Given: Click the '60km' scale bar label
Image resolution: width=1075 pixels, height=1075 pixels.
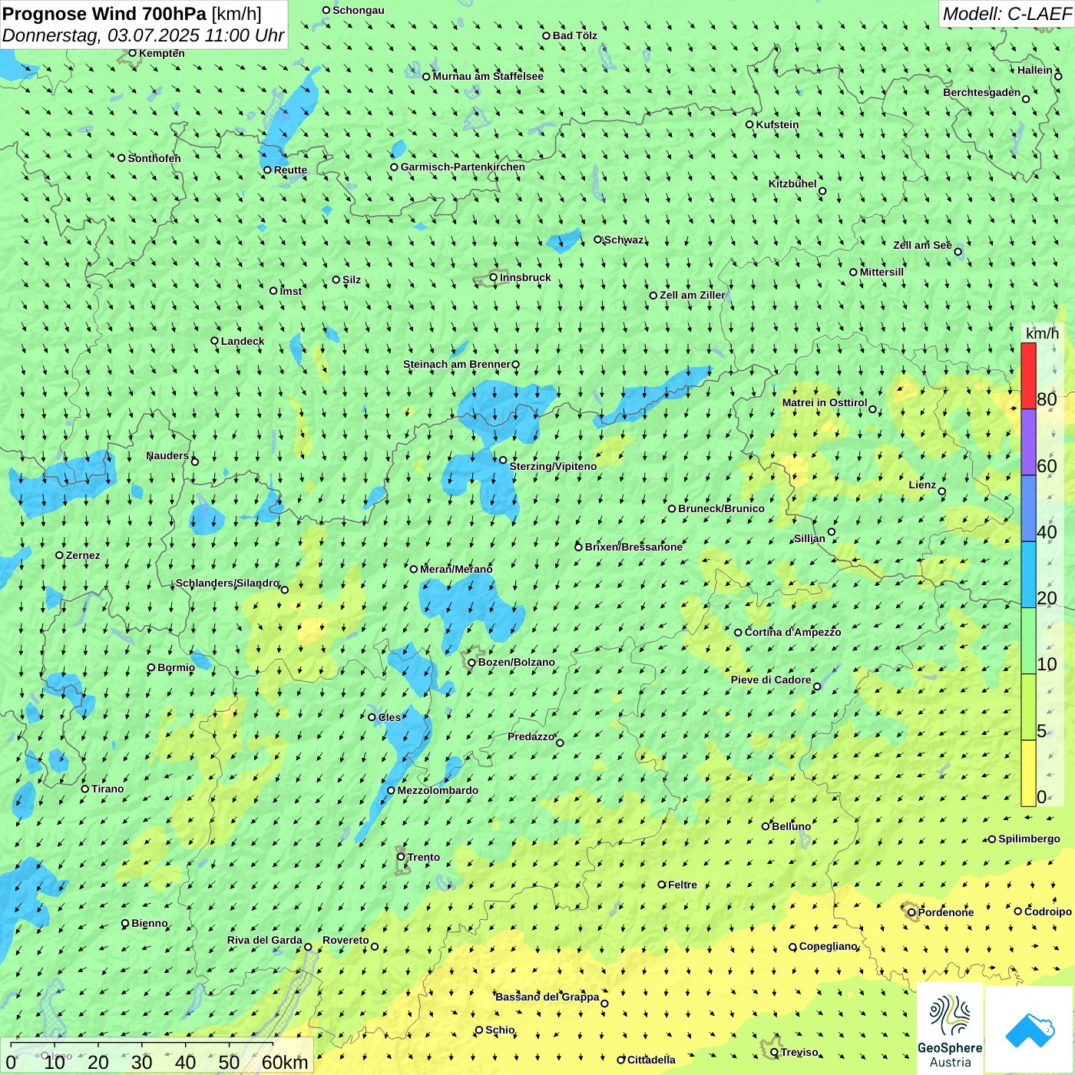Looking at the screenshot, I should (x=285, y=1062).
